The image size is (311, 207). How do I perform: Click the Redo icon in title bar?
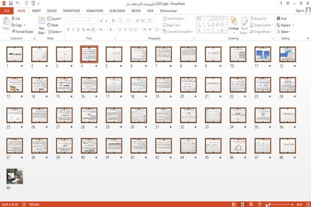pyautogui.click(x=26, y=4)
